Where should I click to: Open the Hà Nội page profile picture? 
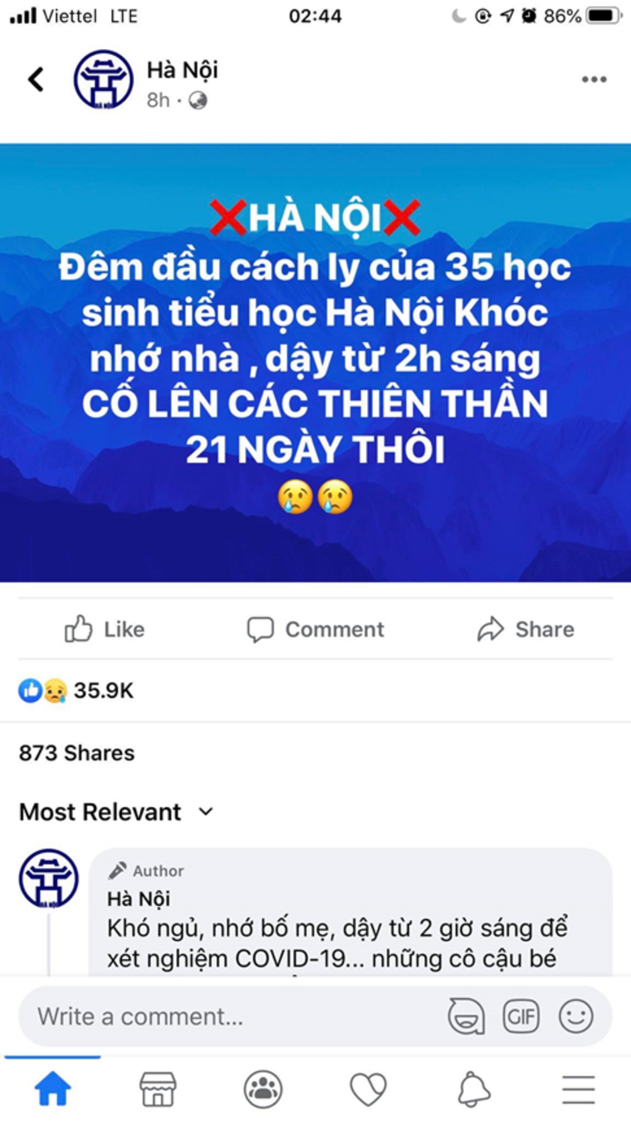[x=103, y=79]
